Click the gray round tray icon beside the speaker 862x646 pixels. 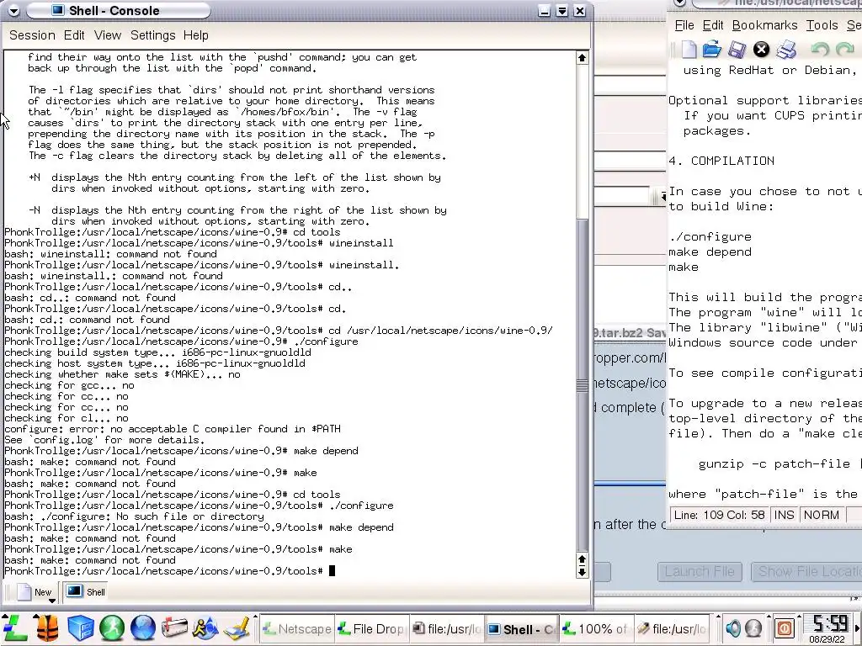pos(753,627)
